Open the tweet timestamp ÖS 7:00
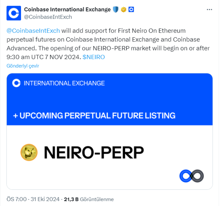This screenshot has width=222, height=206. click(x=16, y=199)
